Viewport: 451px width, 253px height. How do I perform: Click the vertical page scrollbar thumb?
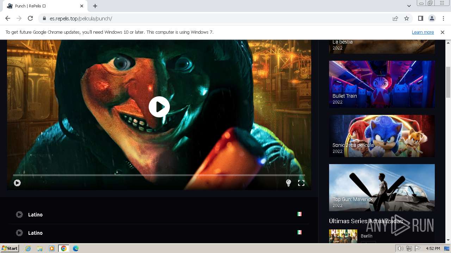tap(448, 82)
